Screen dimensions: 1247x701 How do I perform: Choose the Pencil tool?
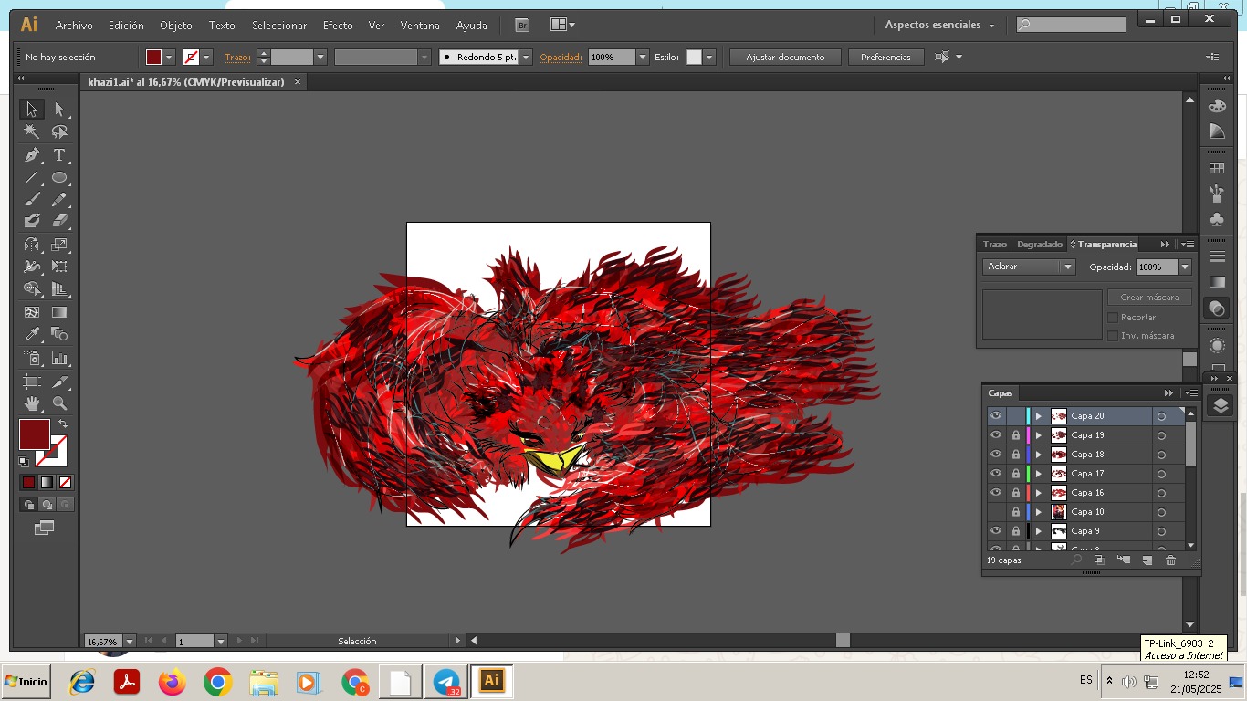click(x=59, y=199)
